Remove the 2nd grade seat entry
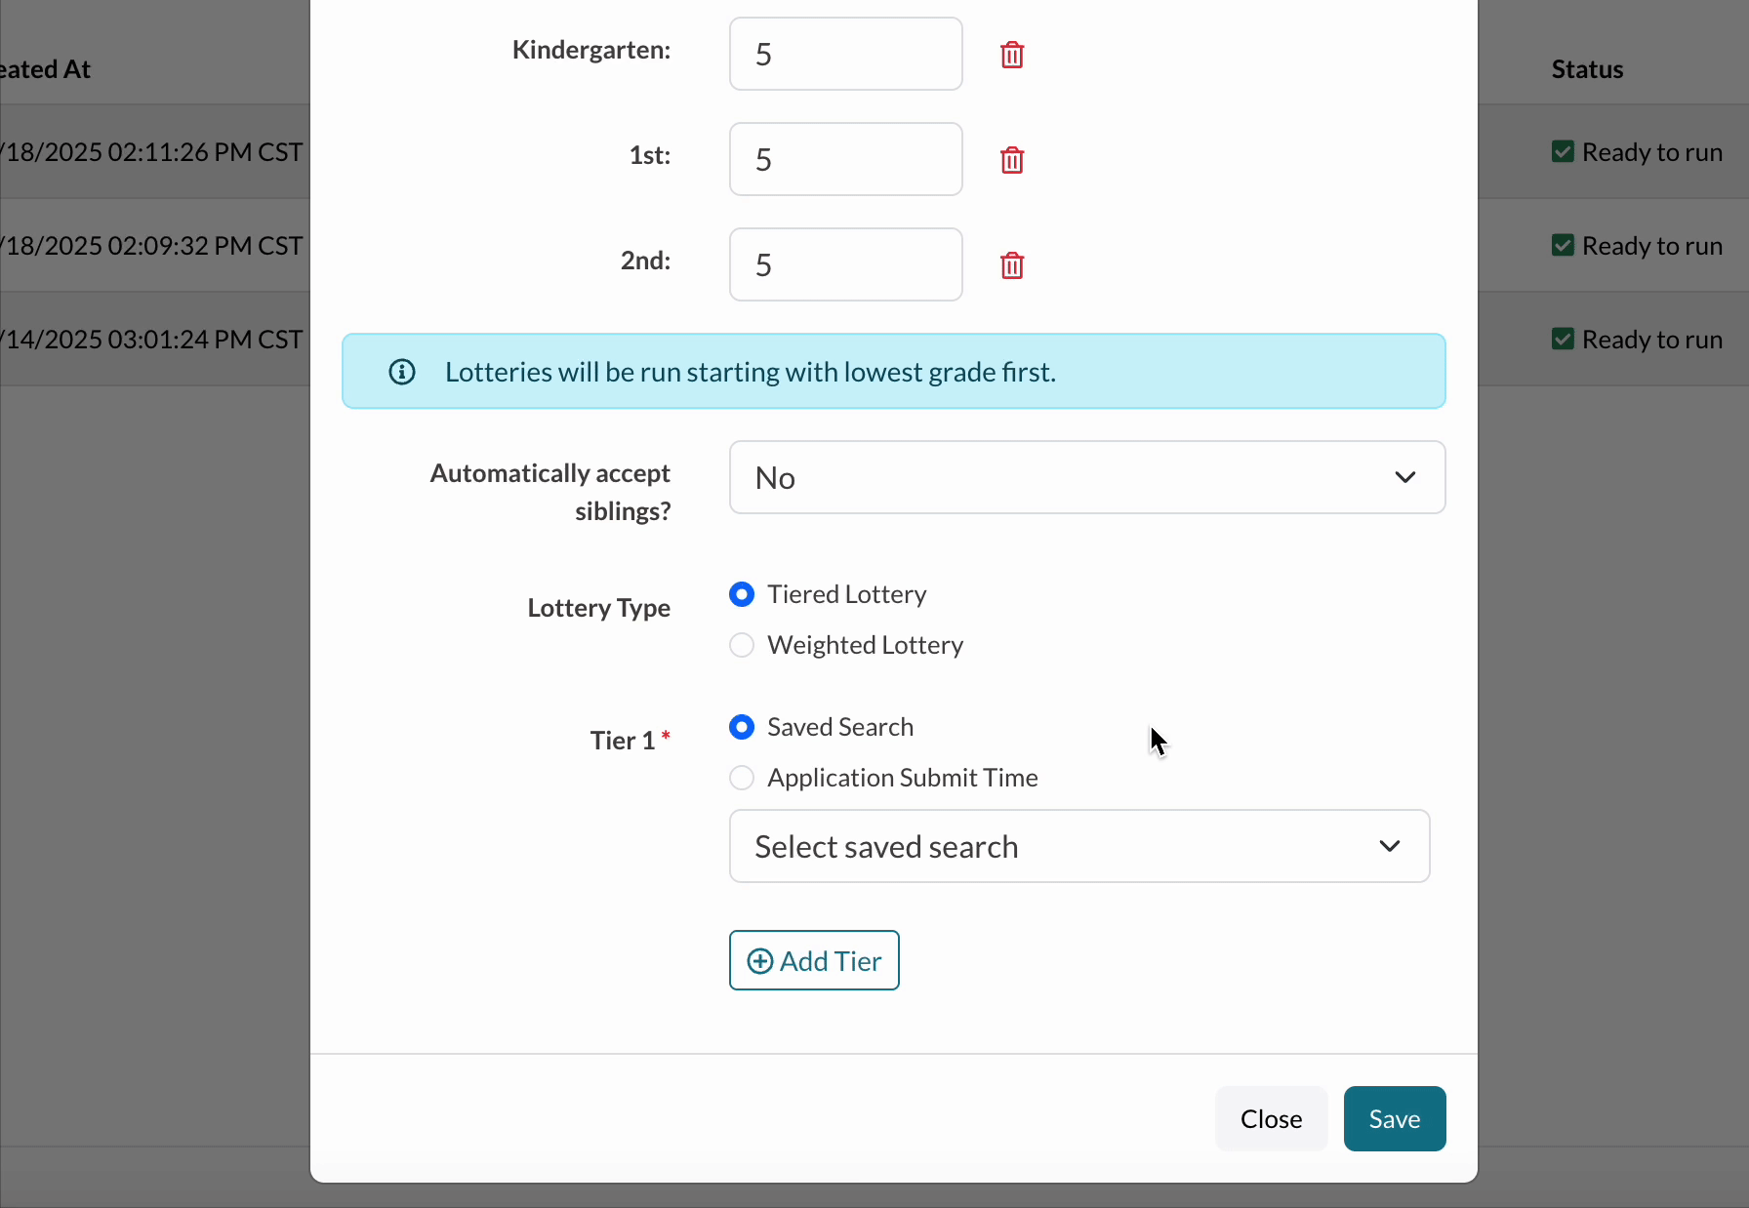 tap(1012, 265)
